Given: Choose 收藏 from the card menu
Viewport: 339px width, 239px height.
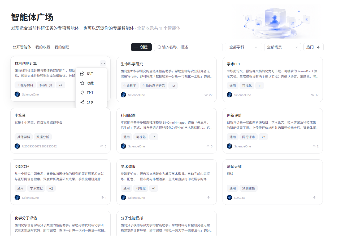Looking at the screenshot, I should [x=91, y=83].
